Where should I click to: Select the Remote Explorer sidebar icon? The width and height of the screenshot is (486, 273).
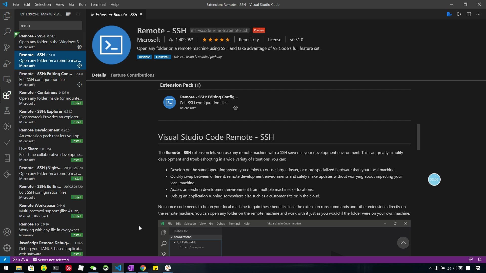tap(7, 79)
